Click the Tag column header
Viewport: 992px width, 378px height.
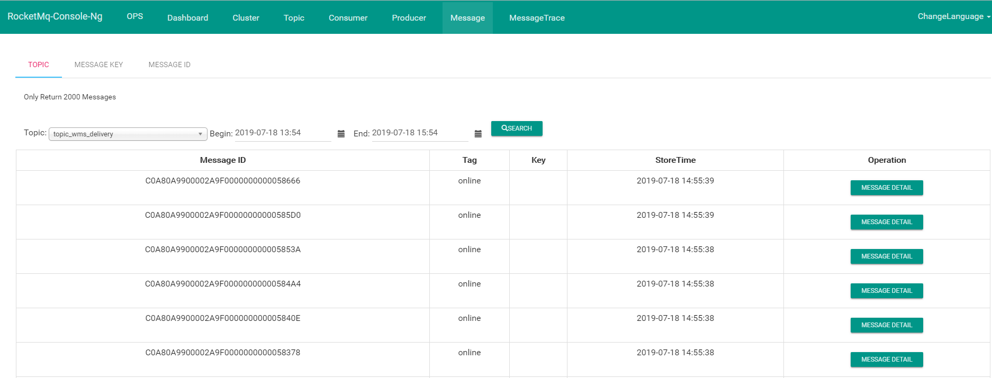(470, 160)
